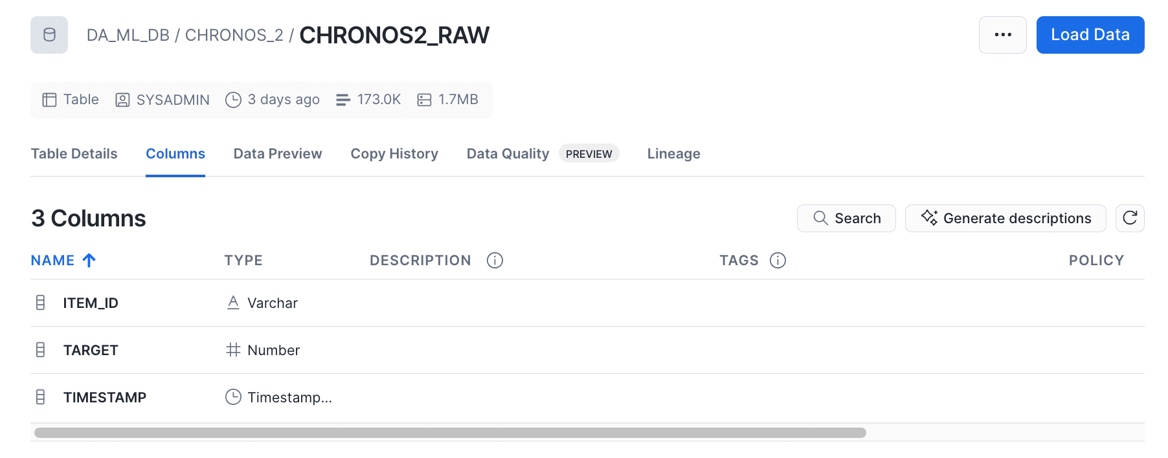Click the database icon beside DA_ML_DB
Viewport: 1168px width, 458px height.
click(x=49, y=35)
